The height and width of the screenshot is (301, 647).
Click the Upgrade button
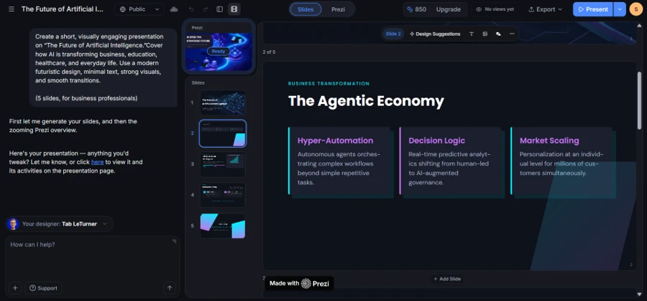(448, 9)
